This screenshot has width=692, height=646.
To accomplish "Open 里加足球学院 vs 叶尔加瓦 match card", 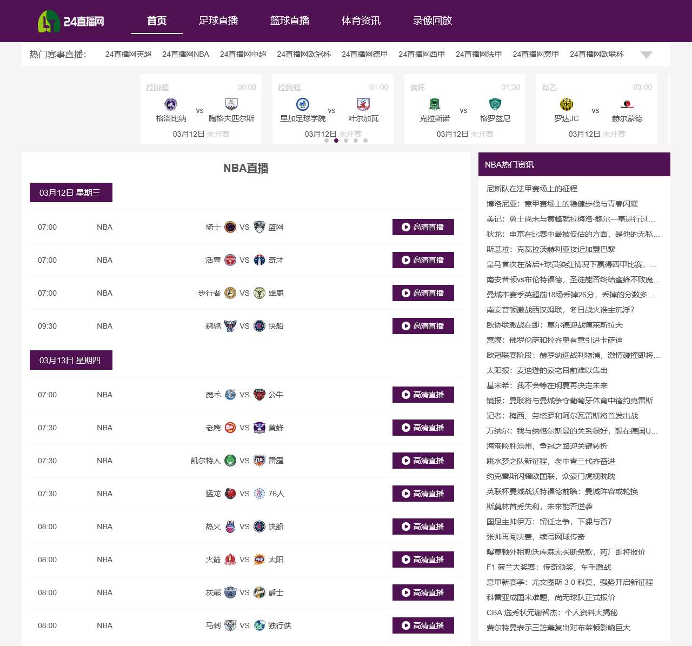I will click(333, 109).
